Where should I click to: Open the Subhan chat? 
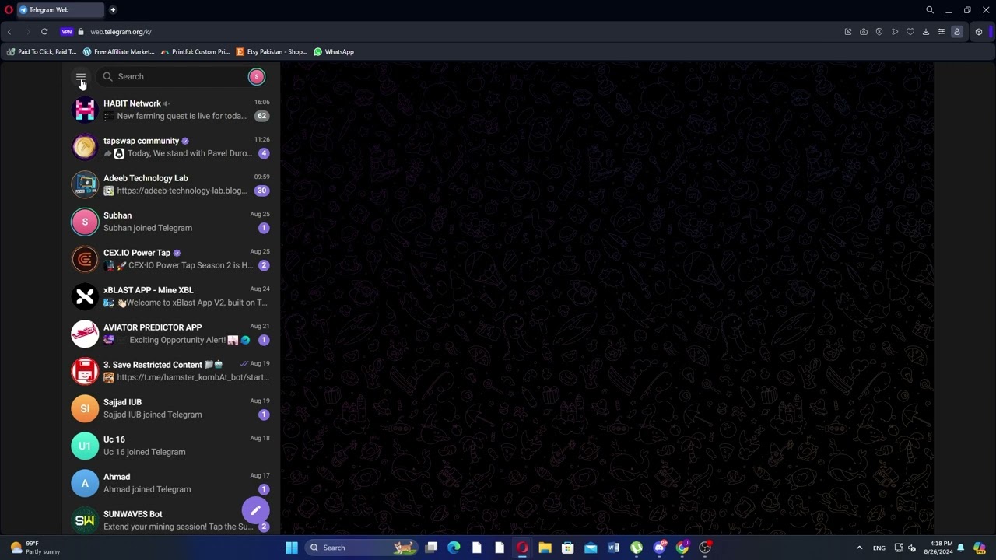pos(171,222)
